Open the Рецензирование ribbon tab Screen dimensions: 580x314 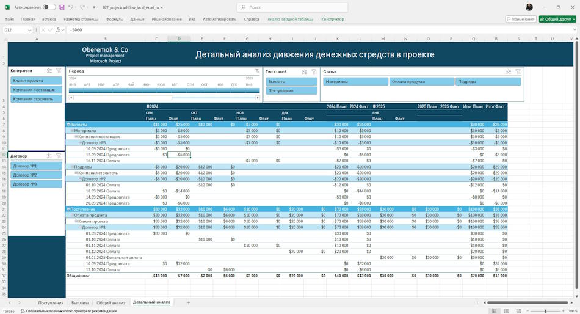pyautogui.click(x=167, y=19)
